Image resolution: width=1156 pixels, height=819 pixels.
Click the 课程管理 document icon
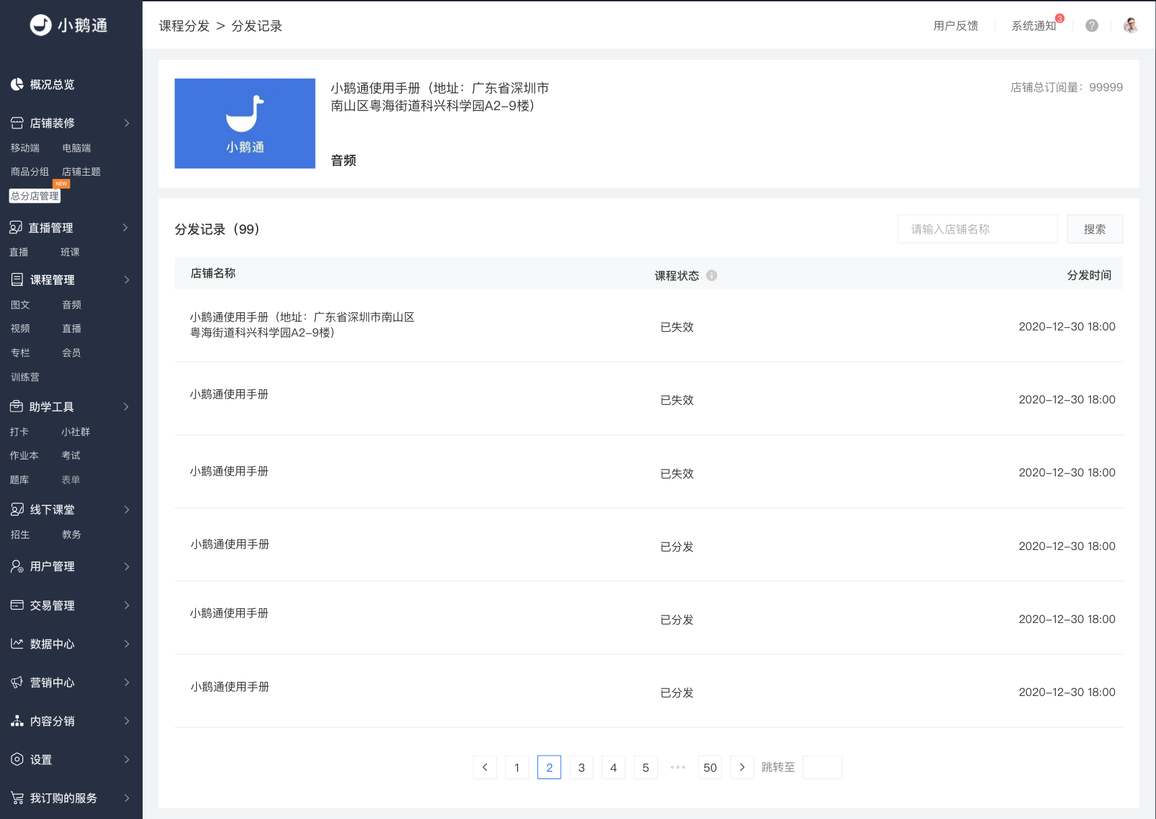pyautogui.click(x=17, y=279)
